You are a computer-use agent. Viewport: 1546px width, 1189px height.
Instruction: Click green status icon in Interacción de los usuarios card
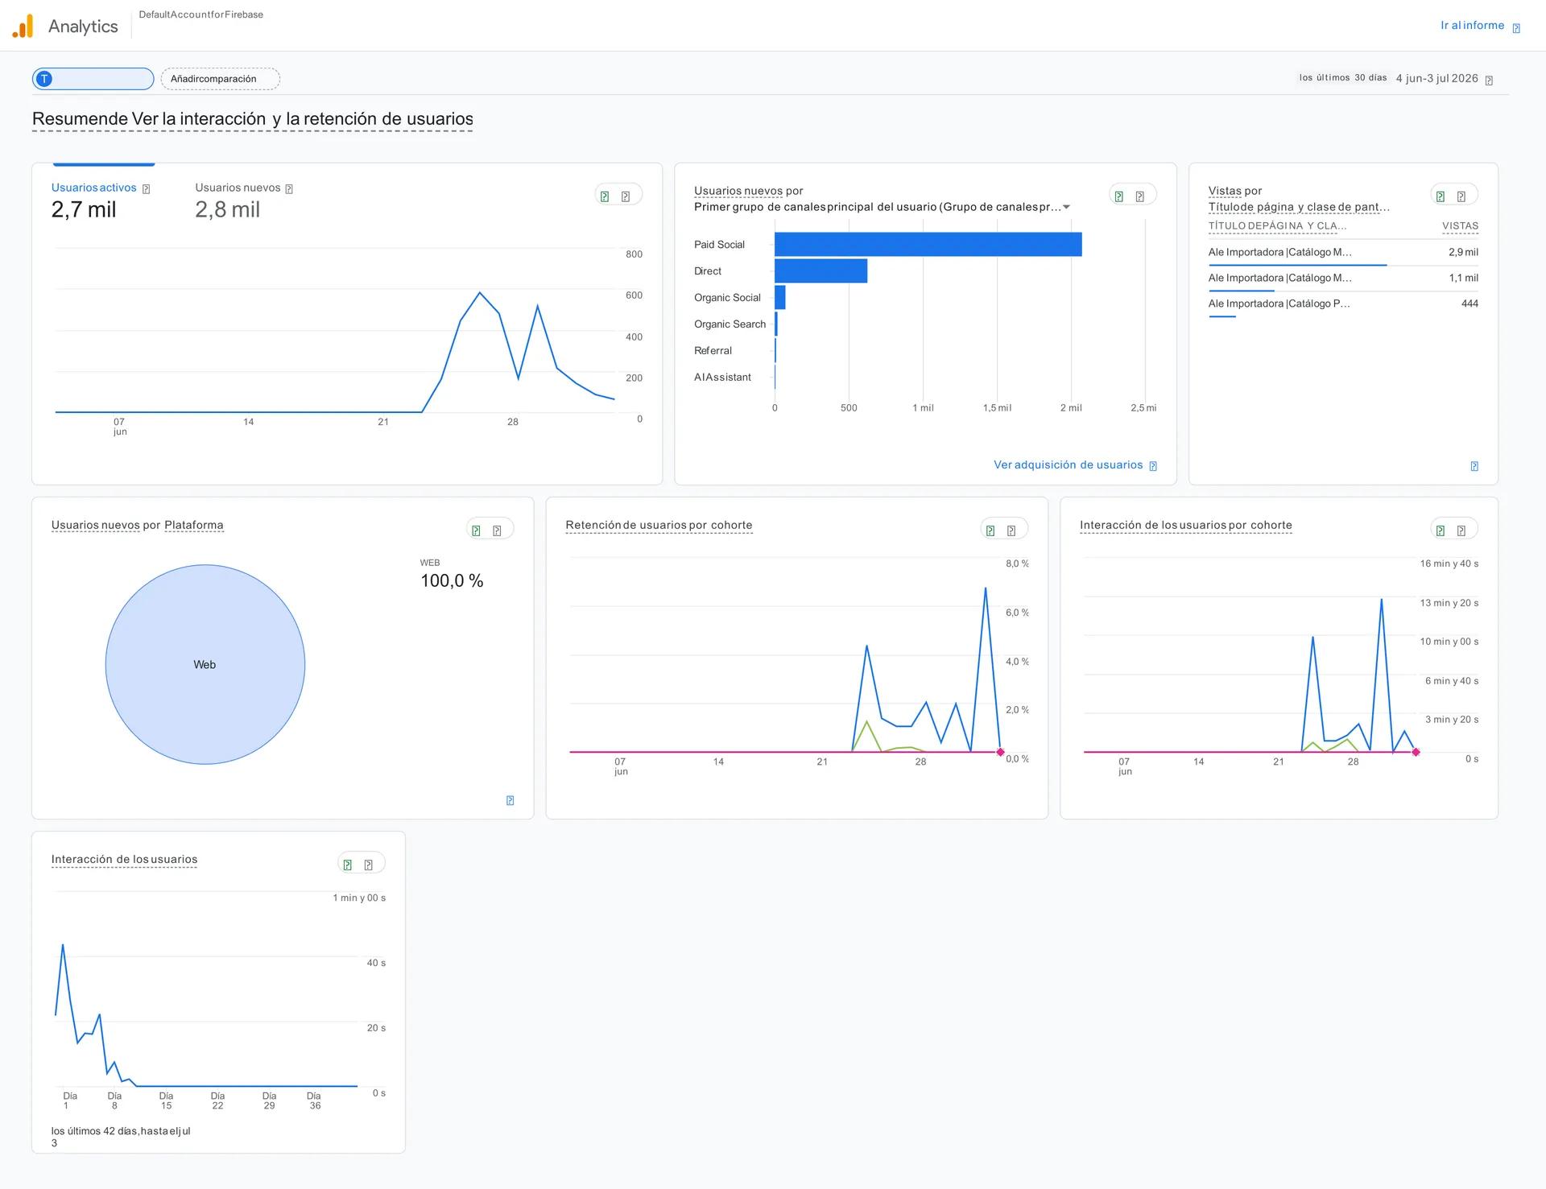tap(347, 865)
